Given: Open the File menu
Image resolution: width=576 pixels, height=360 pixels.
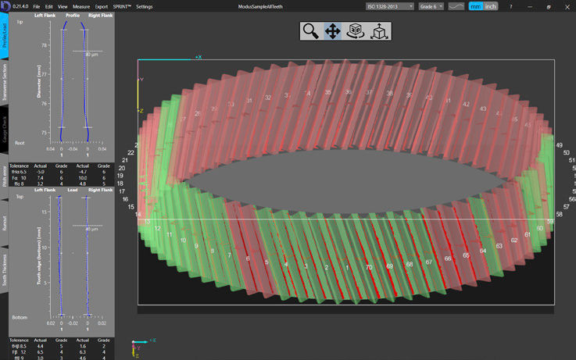Looking at the screenshot, I should 37,6.
